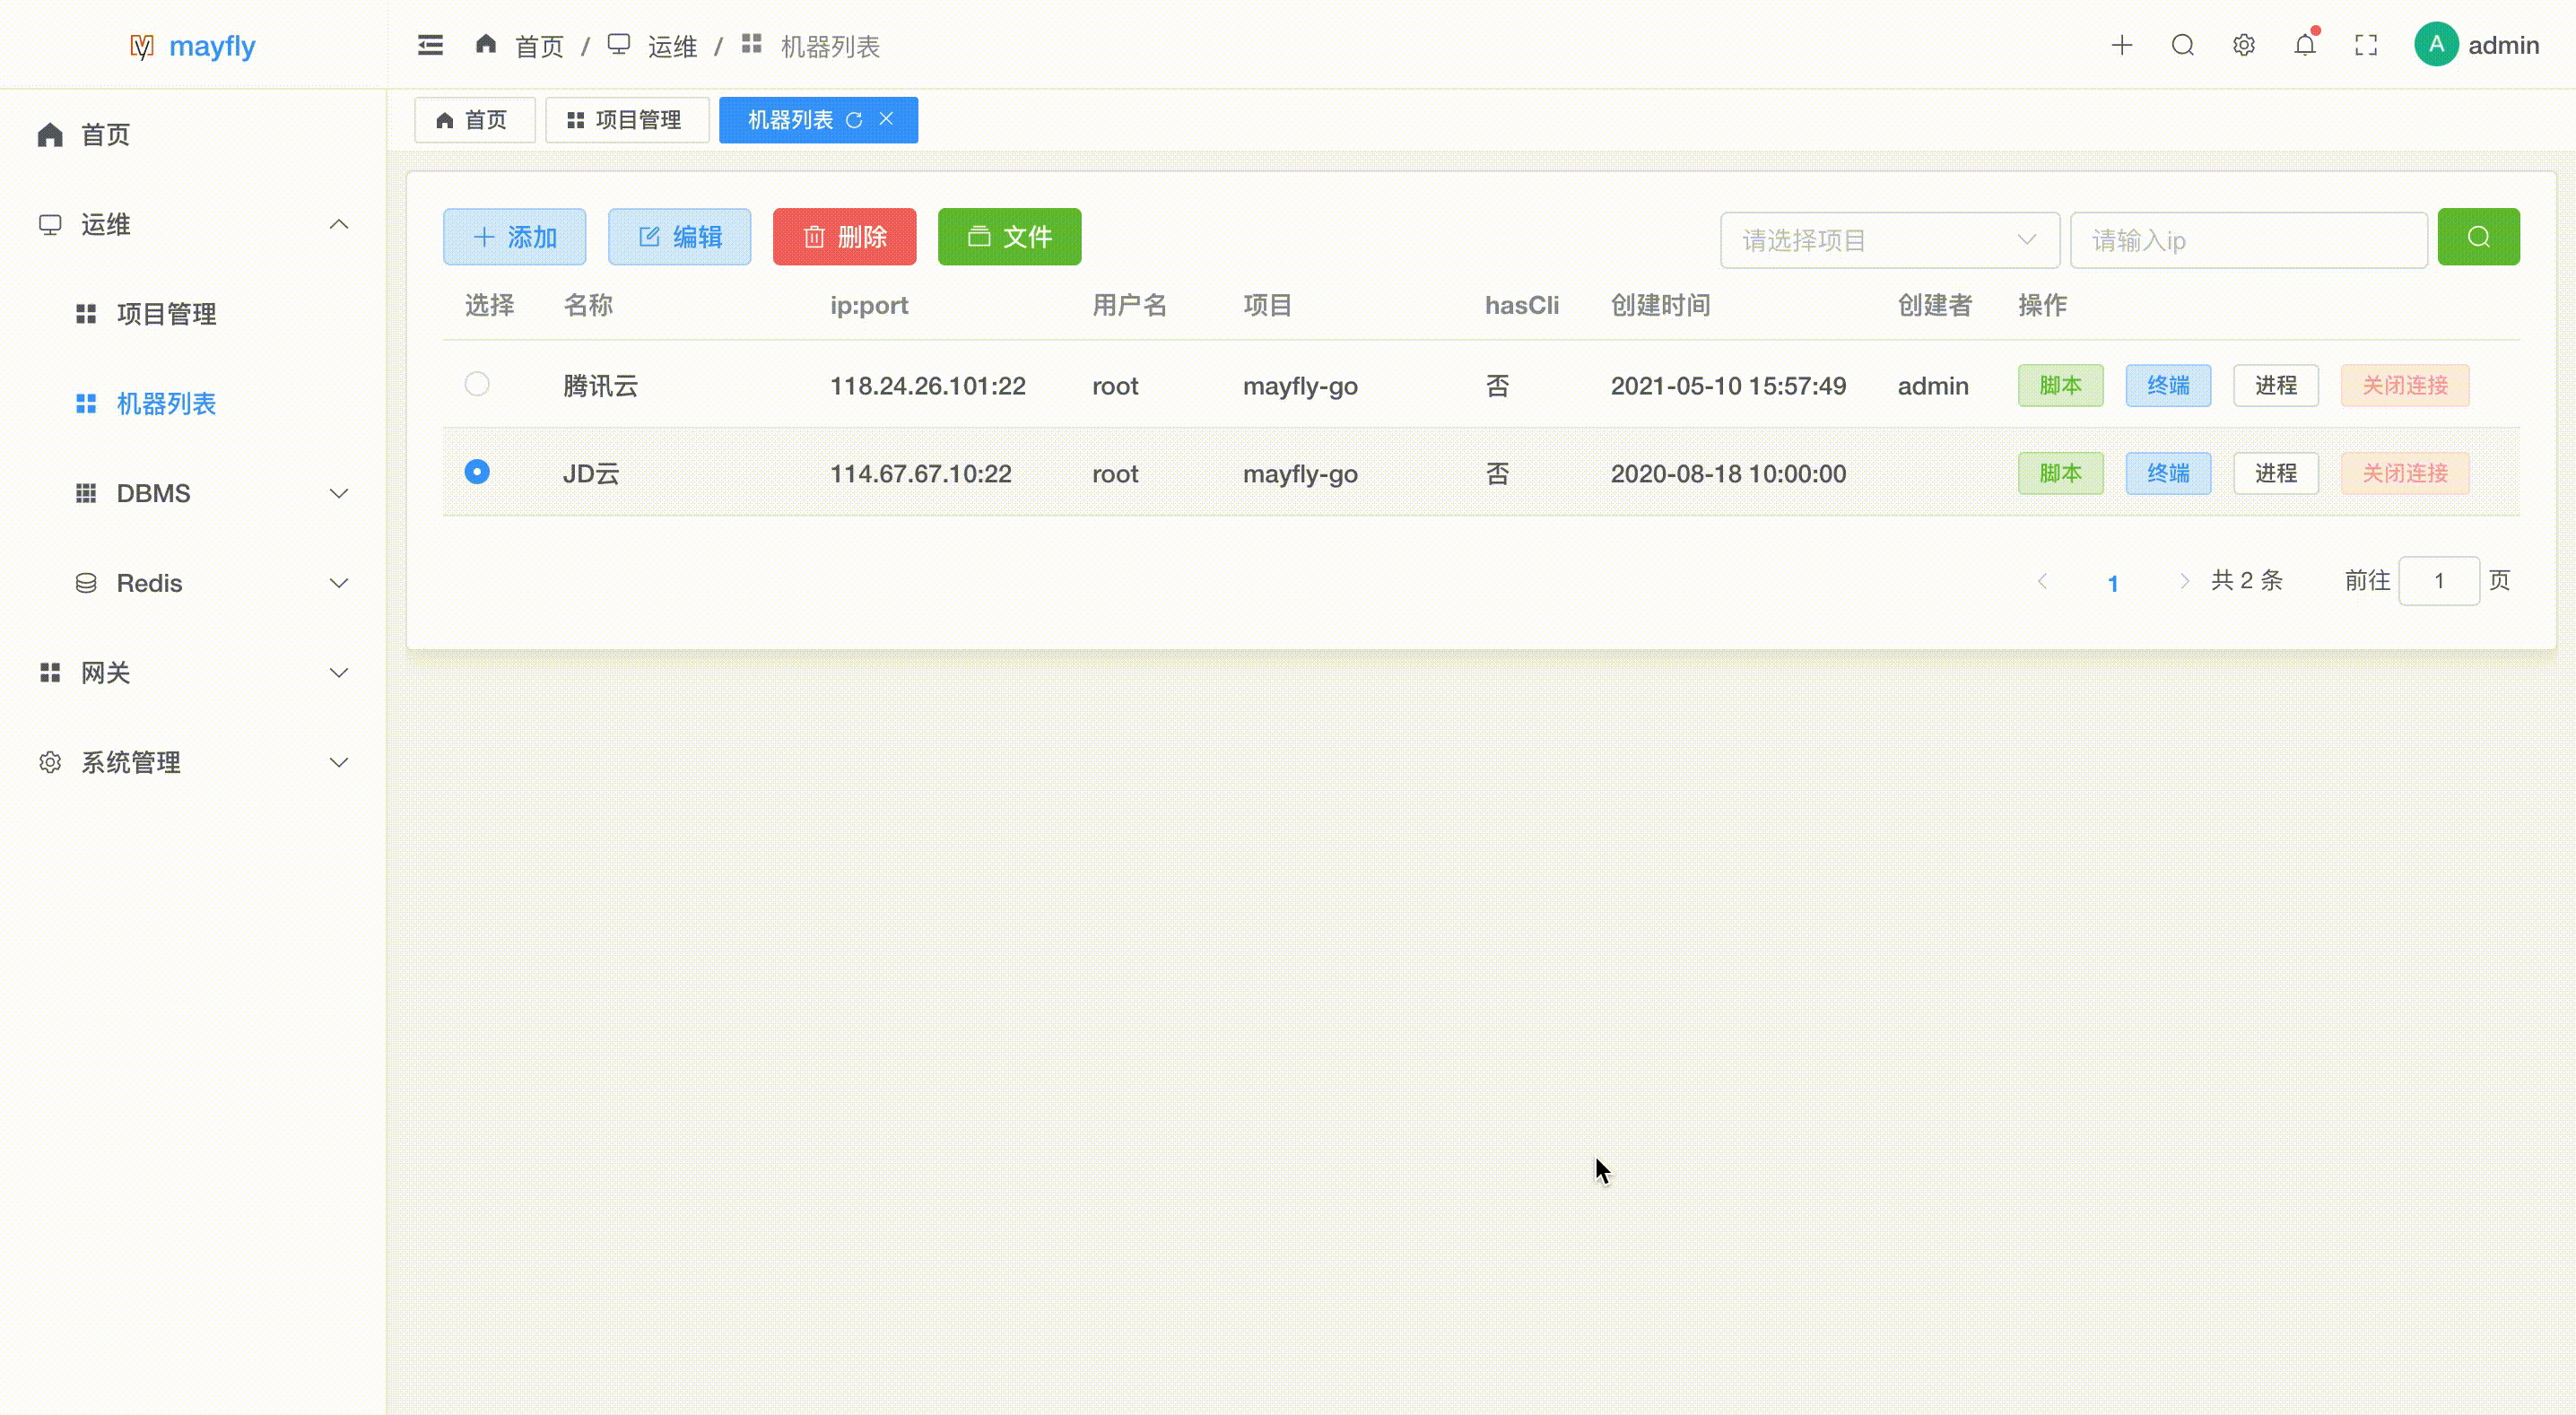Open the header search magnifier icon
Screen dimensions: 2576x1415
[x=2182, y=45]
